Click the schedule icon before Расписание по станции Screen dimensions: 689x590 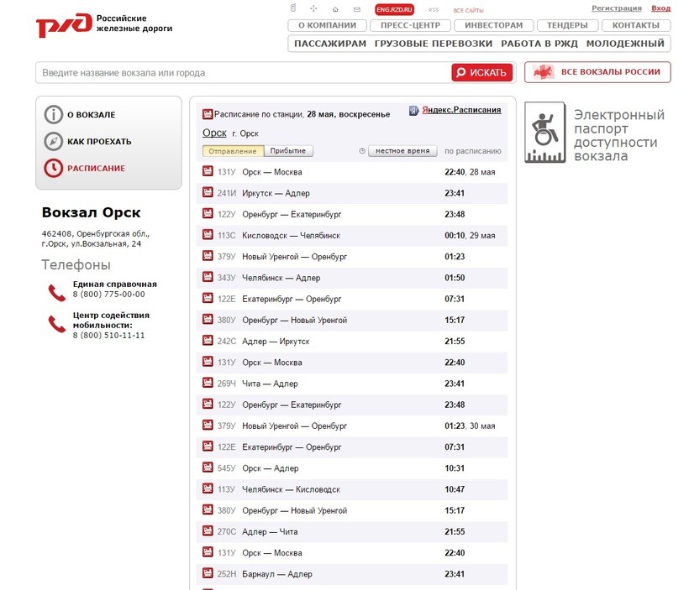click(x=208, y=114)
